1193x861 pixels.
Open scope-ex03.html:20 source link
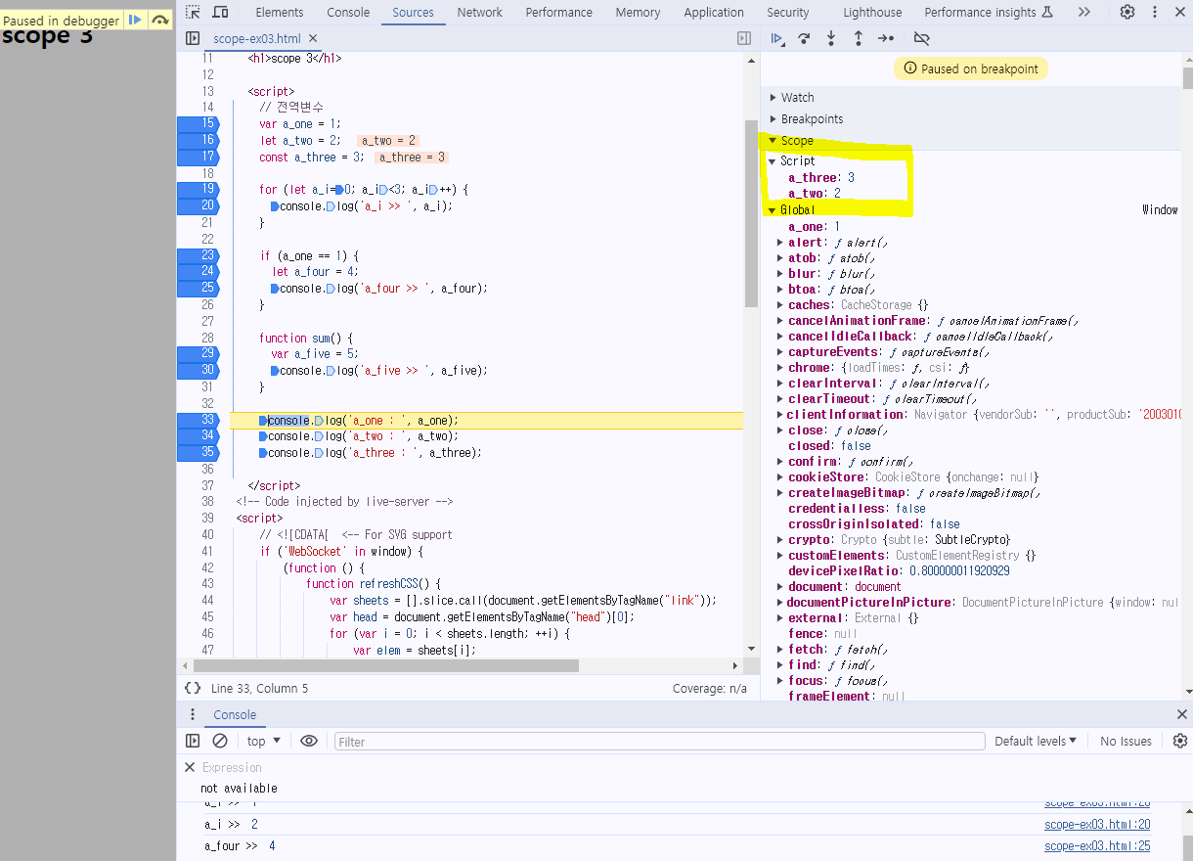(x=1097, y=825)
